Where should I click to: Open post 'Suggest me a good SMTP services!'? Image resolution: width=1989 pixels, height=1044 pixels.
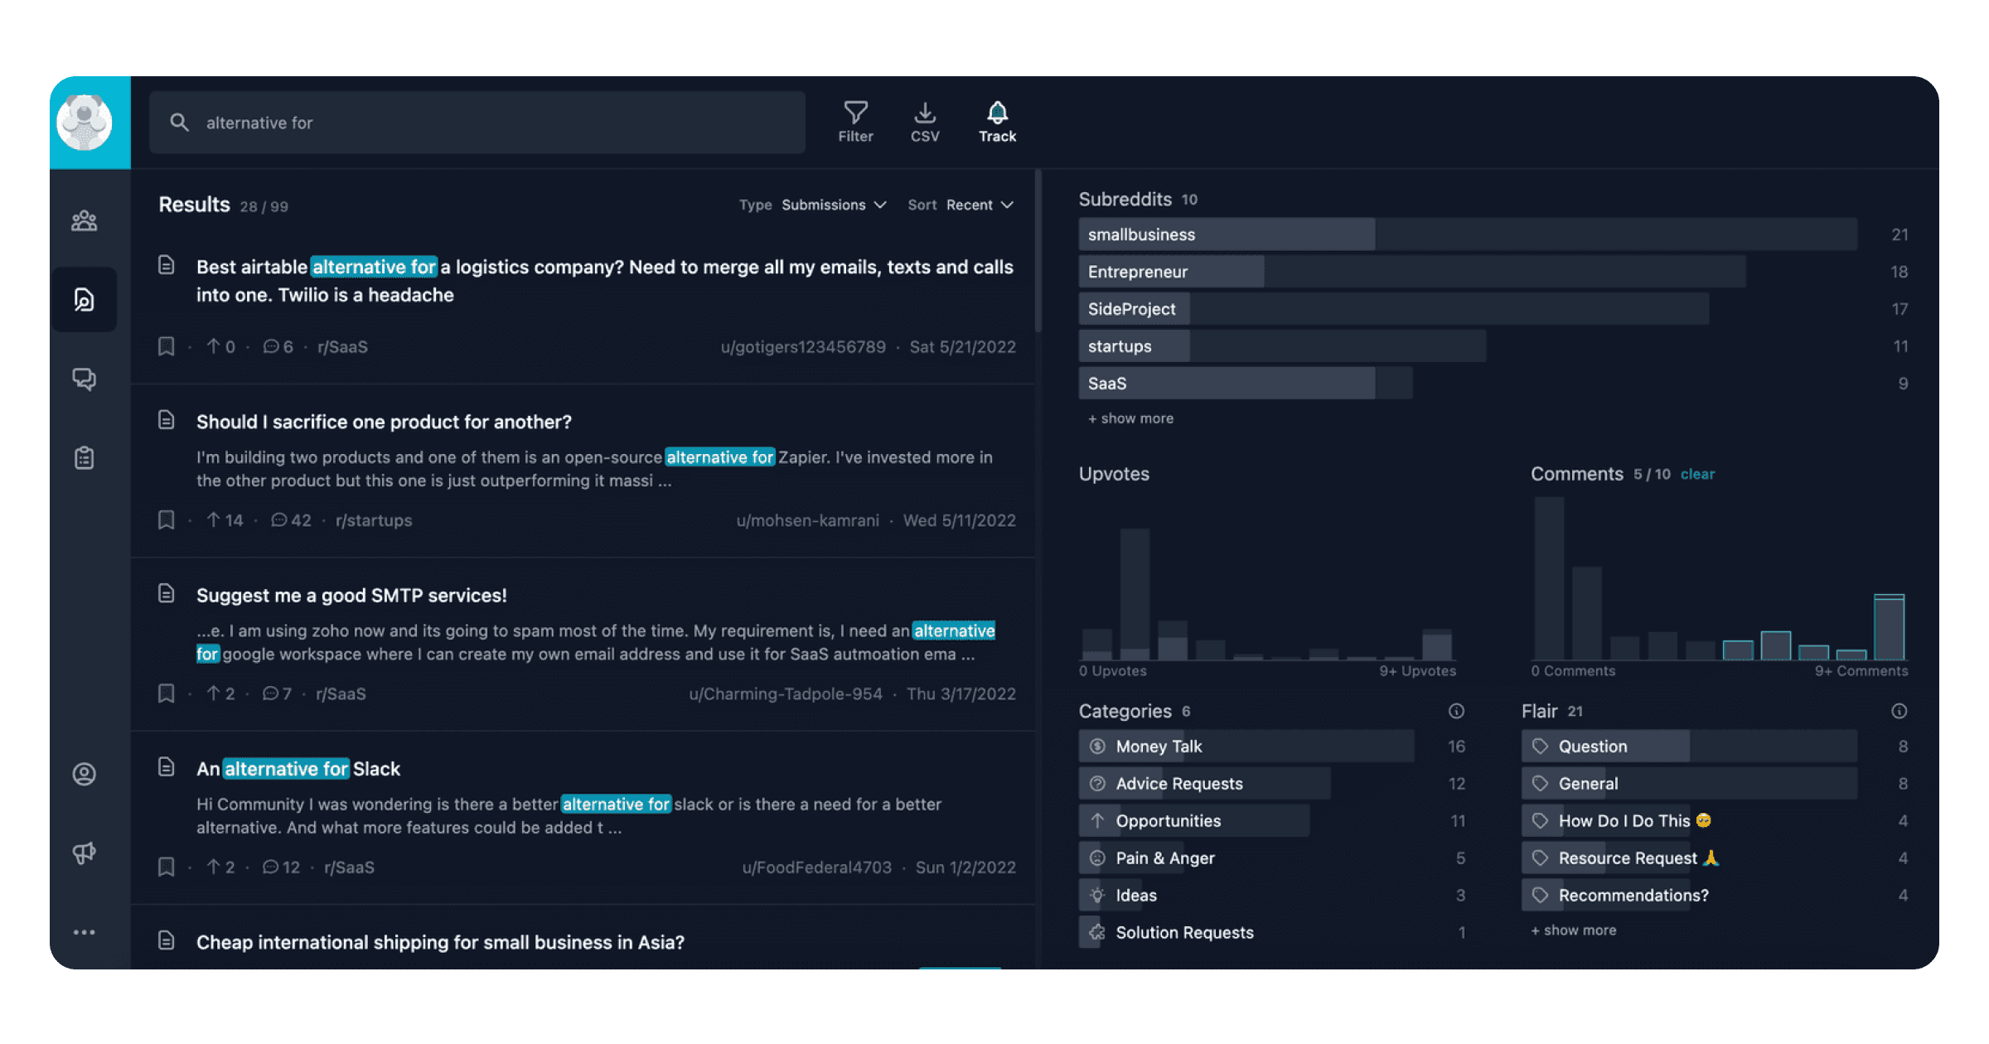pos(351,596)
